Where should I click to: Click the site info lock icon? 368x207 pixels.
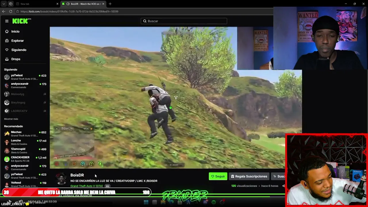[18, 11]
